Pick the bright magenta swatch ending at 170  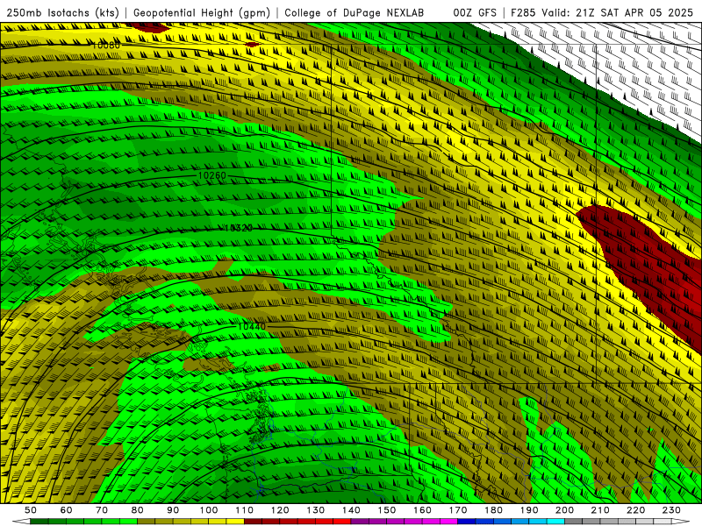[x=448, y=522]
